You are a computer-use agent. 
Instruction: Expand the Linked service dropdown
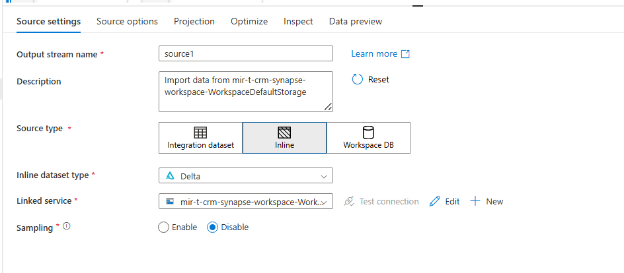pos(246,201)
